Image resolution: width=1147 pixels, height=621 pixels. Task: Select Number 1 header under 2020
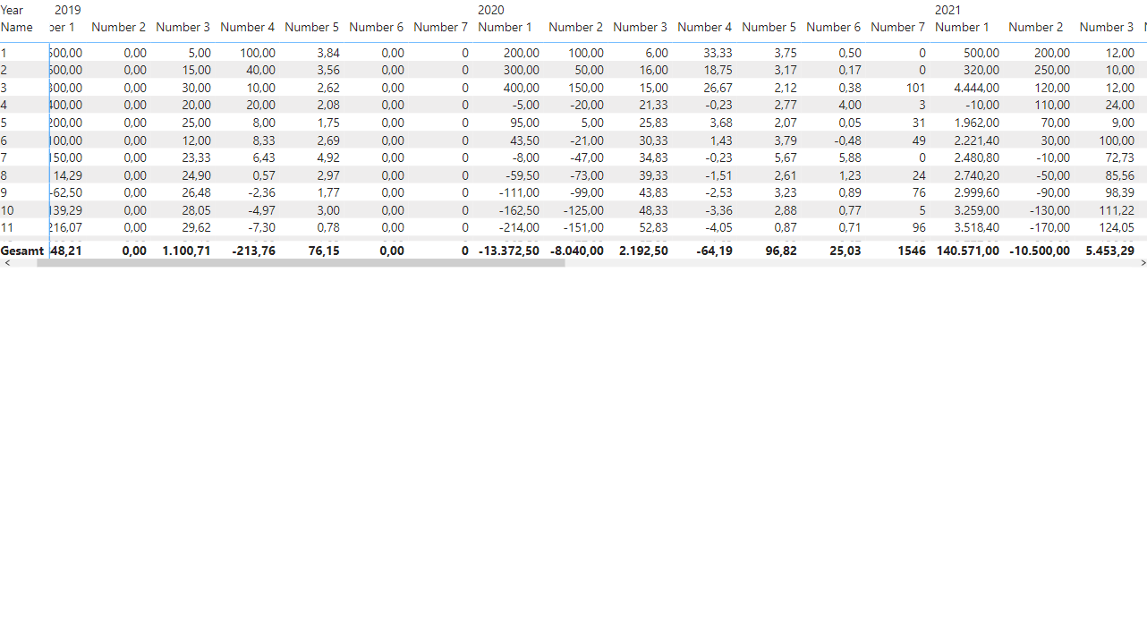[x=506, y=27]
